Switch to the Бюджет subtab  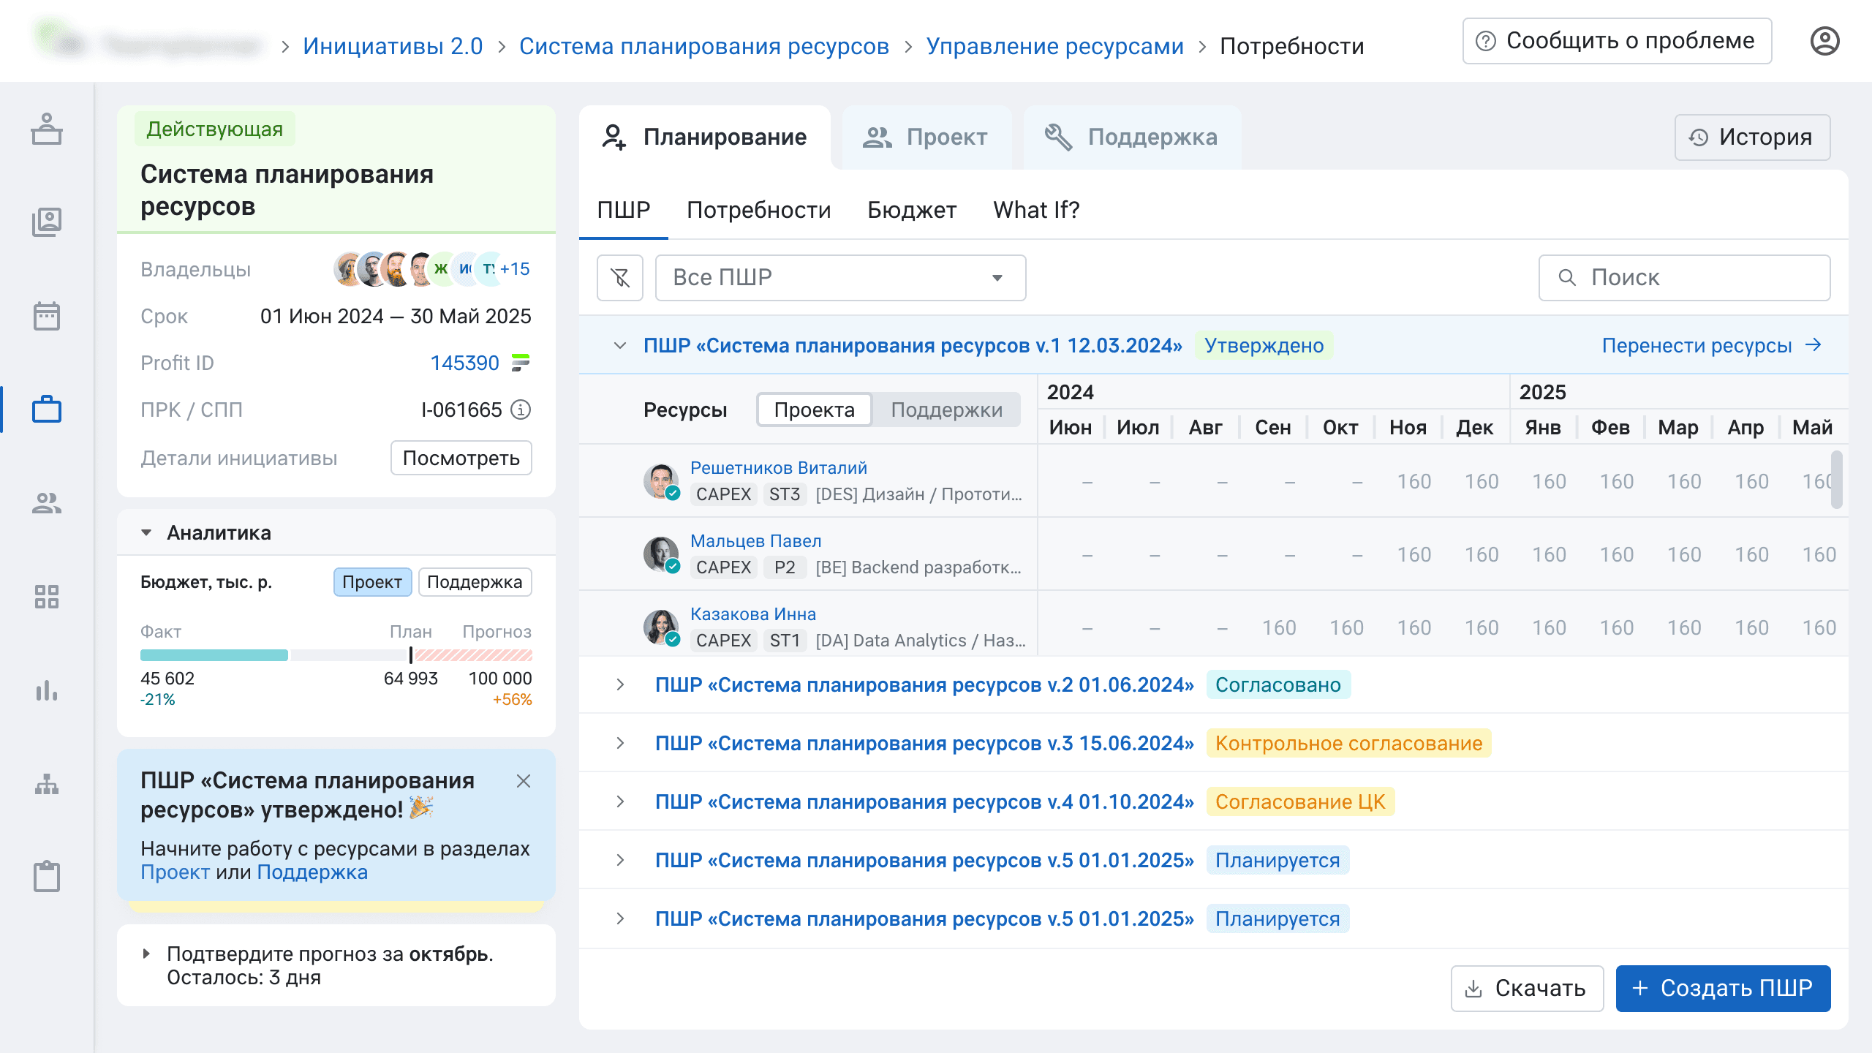tap(912, 211)
